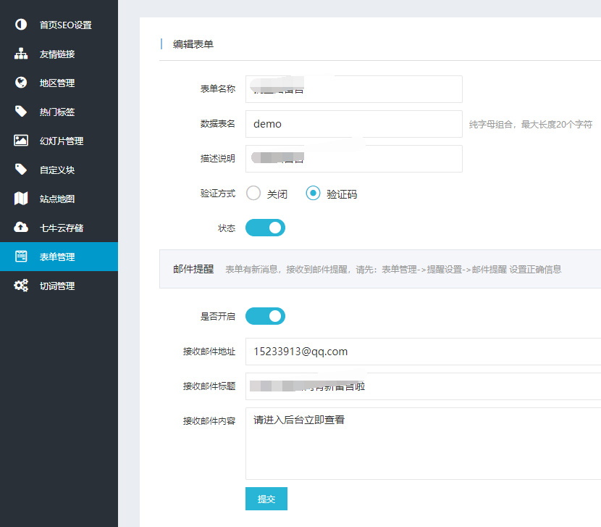Disable the 是否开启 email reminder switch

(265, 316)
